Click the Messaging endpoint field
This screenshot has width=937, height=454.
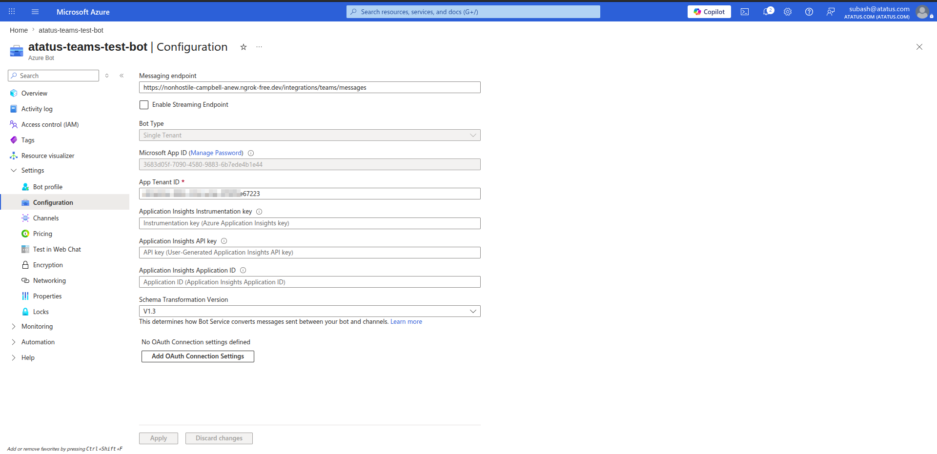(x=310, y=87)
